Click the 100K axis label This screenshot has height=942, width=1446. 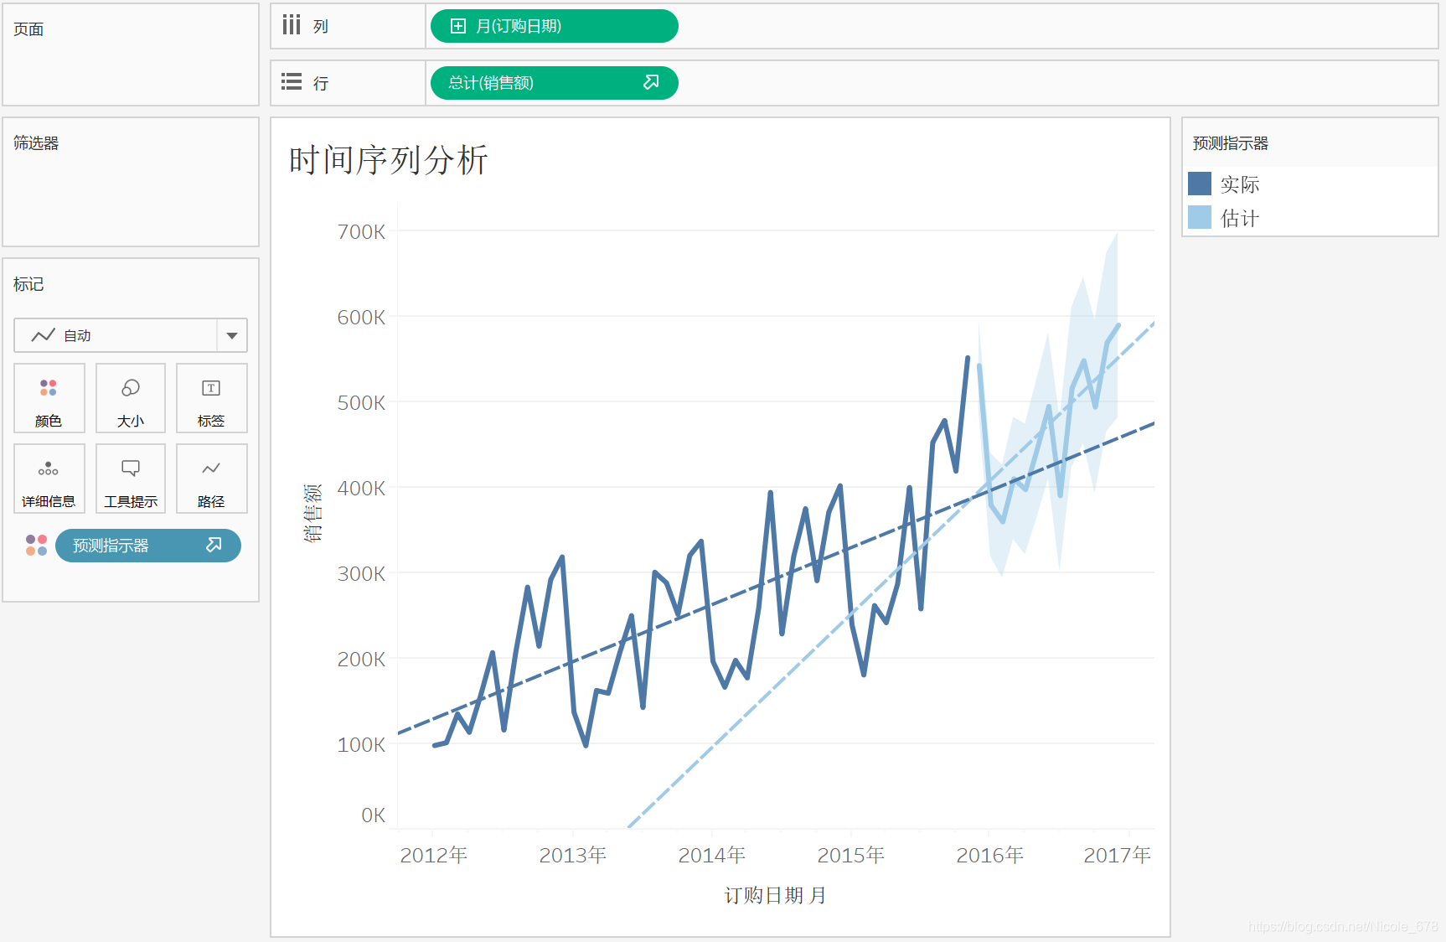361,744
